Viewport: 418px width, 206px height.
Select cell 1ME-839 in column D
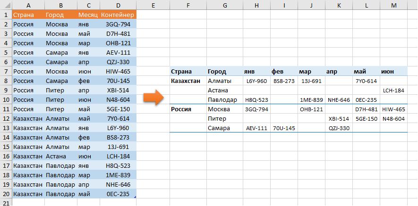pyautogui.click(x=118, y=175)
